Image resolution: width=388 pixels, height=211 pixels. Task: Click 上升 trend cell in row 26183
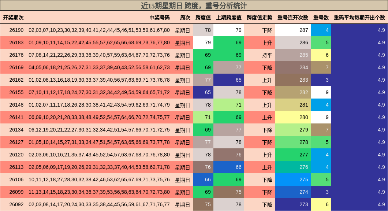260,42
